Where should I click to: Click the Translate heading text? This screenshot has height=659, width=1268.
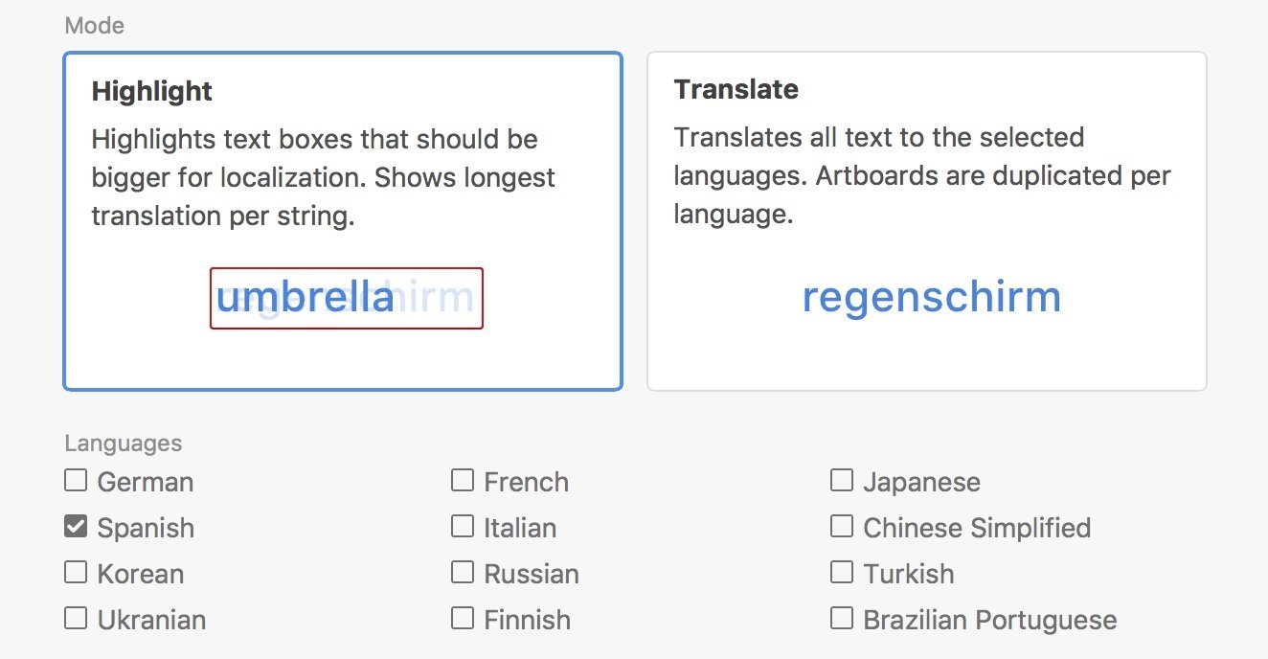(x=736, y=89)
